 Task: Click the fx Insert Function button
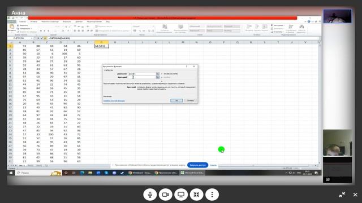click(x=45, y=38)
